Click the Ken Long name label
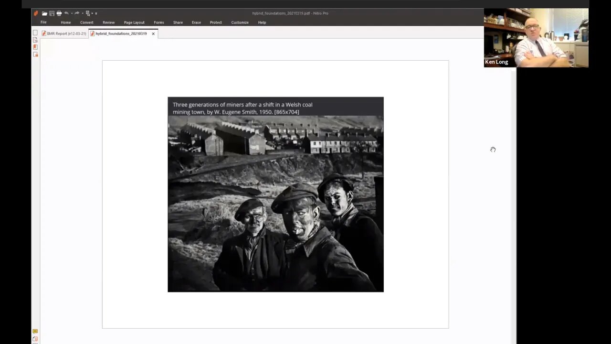This screenshot has width=611, height=344. pos(496,62)
